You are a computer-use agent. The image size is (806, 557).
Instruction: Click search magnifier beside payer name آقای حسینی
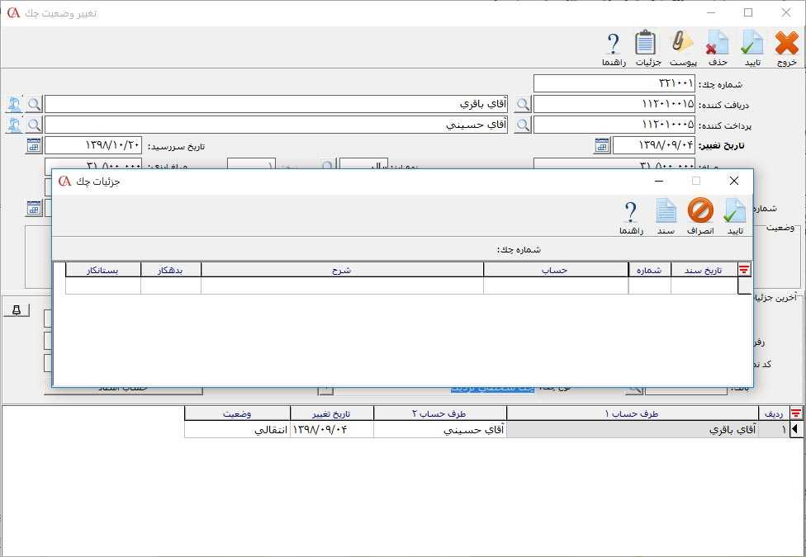point(34,125)
